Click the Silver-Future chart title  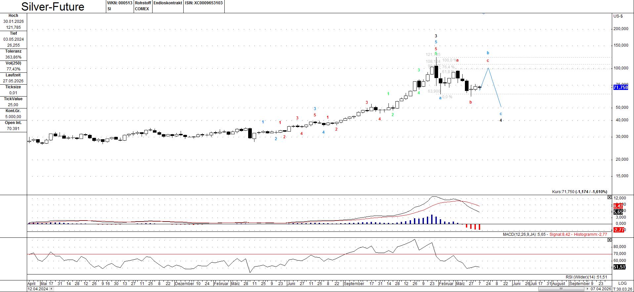pyautogui.click(x=53, y=7)
